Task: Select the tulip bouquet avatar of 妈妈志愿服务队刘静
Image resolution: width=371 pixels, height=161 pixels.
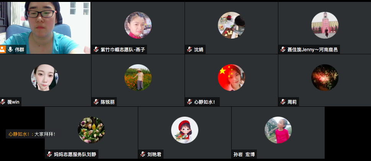Action: pos(92,130)
